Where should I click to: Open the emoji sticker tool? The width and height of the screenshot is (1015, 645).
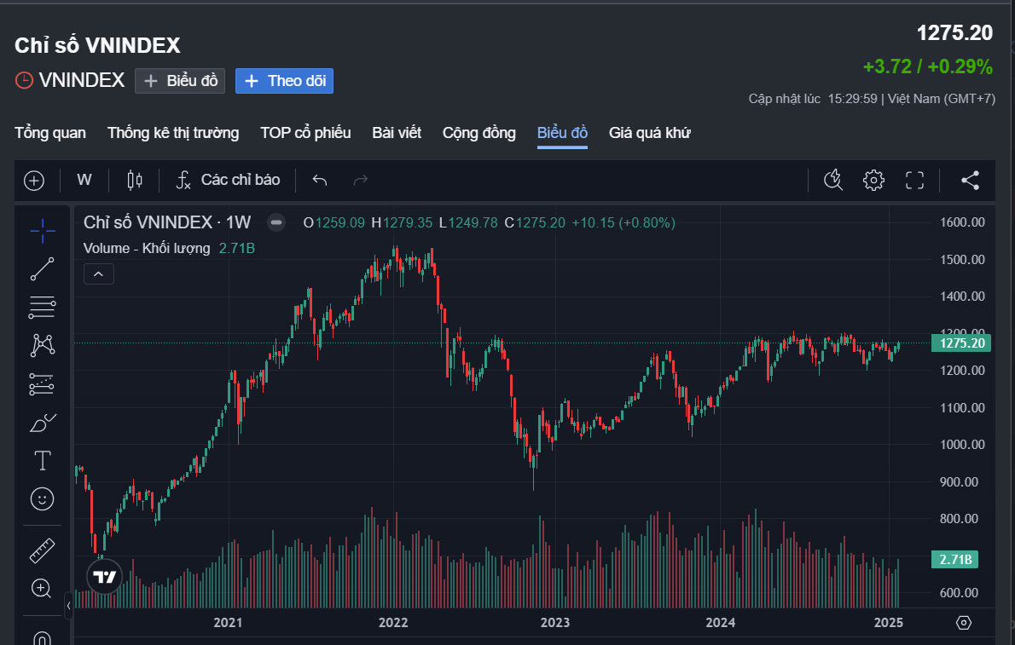(x=42, y=498)
